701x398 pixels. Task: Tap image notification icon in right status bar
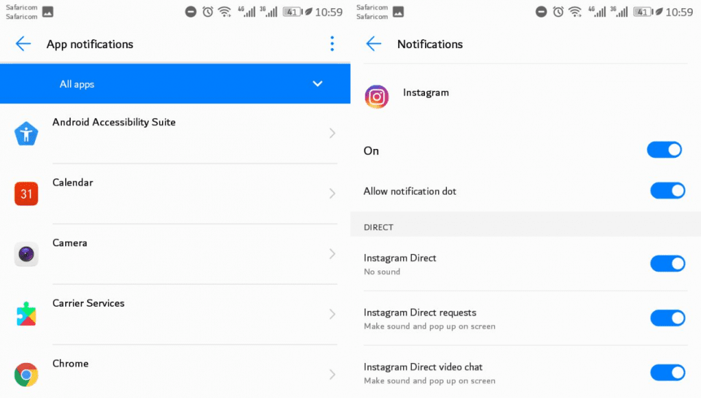pos(398,12)
